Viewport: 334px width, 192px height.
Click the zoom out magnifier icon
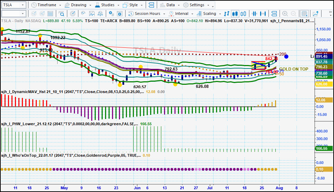(x=293, y=14)
